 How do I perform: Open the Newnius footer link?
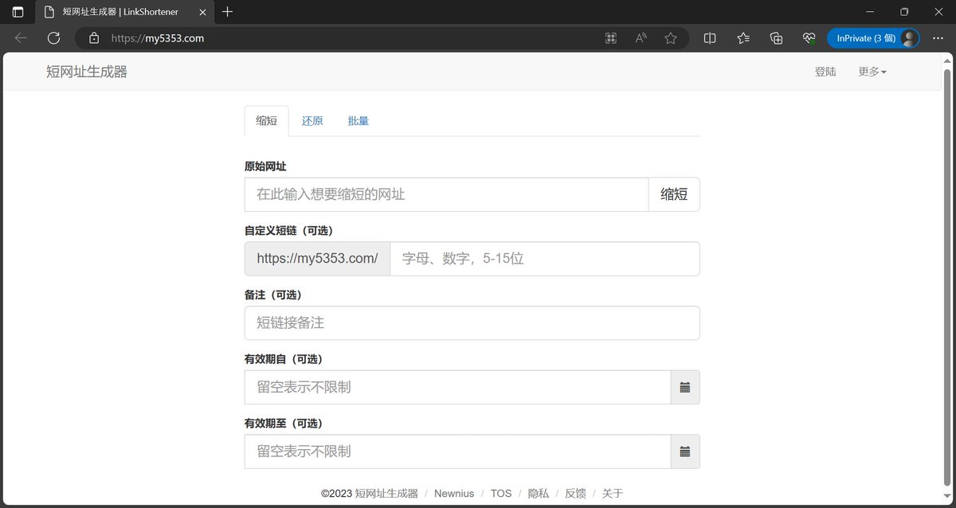tap(454, 494)
